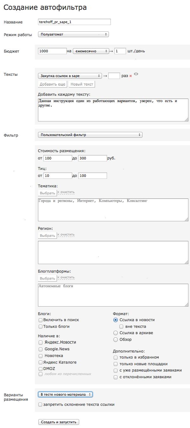Screen dimensions: 190x428
Task: Open the В тесте нового материала dropdown
Action: tap(65, 394)
